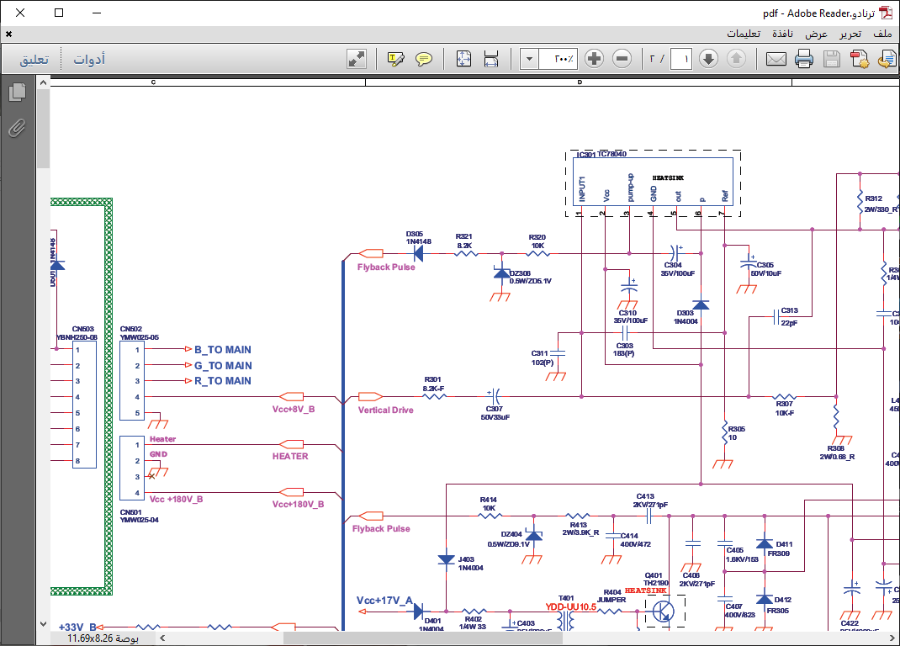Click the vertical scrollbar down arrow

click(44, 623)
